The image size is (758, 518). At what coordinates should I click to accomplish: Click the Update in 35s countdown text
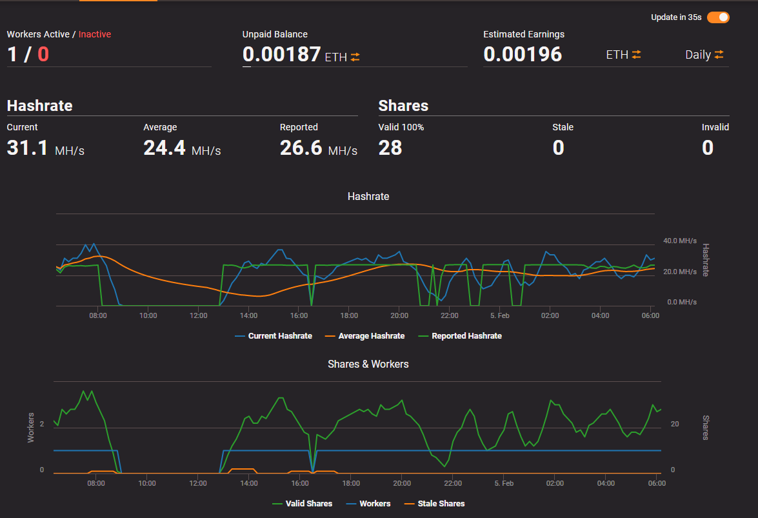(x=676, y=17)
